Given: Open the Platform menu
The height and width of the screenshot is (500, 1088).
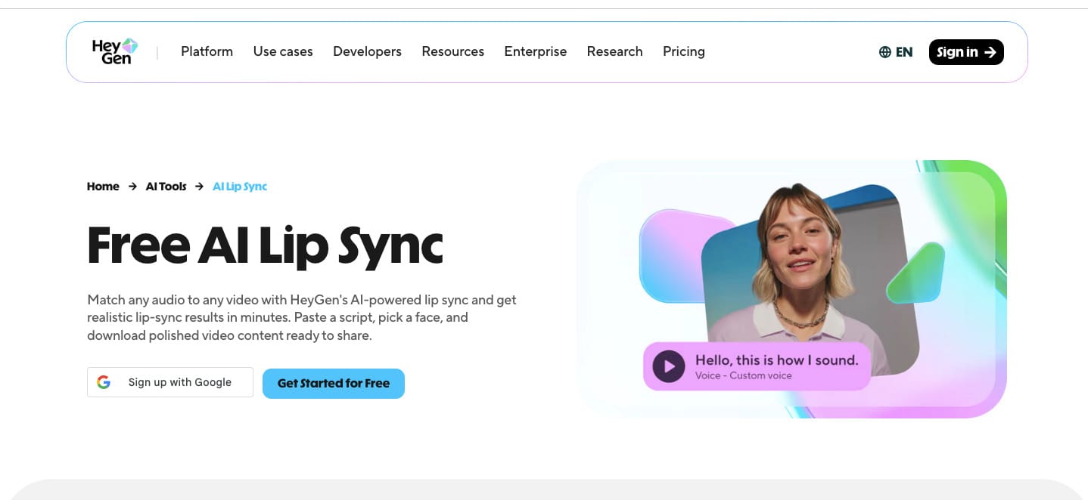Looking at the screenshot, I should [x=207, y=51].
